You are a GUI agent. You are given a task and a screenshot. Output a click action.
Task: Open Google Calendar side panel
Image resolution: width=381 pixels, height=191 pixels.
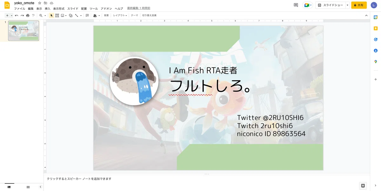(376, 17)
